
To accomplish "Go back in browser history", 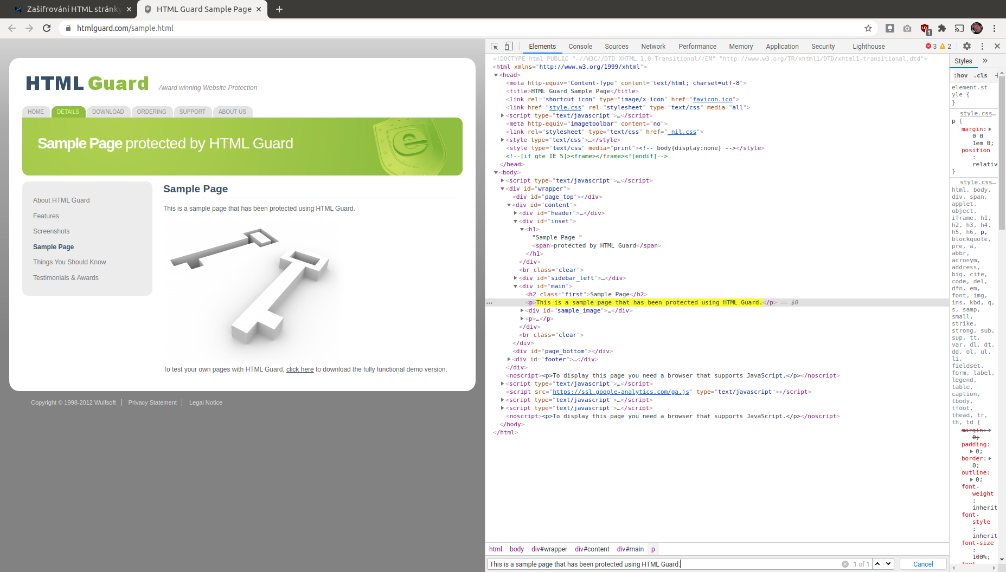I will click(x=12, y=28).
